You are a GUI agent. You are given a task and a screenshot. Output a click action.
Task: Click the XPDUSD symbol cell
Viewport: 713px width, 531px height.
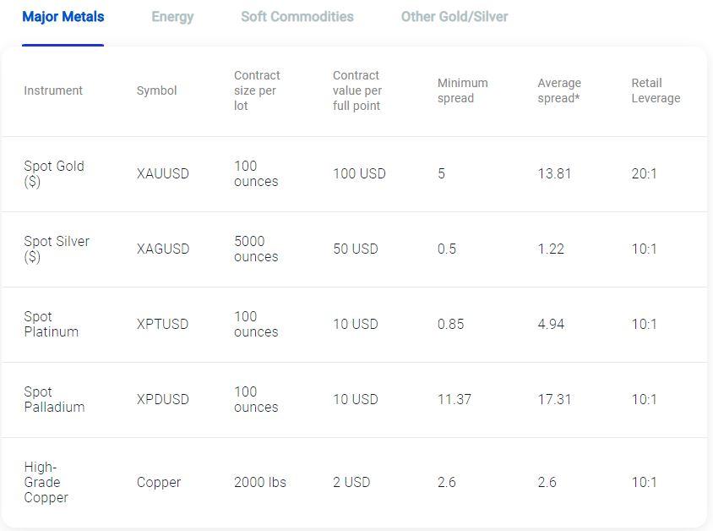click(x=163, y=399)
